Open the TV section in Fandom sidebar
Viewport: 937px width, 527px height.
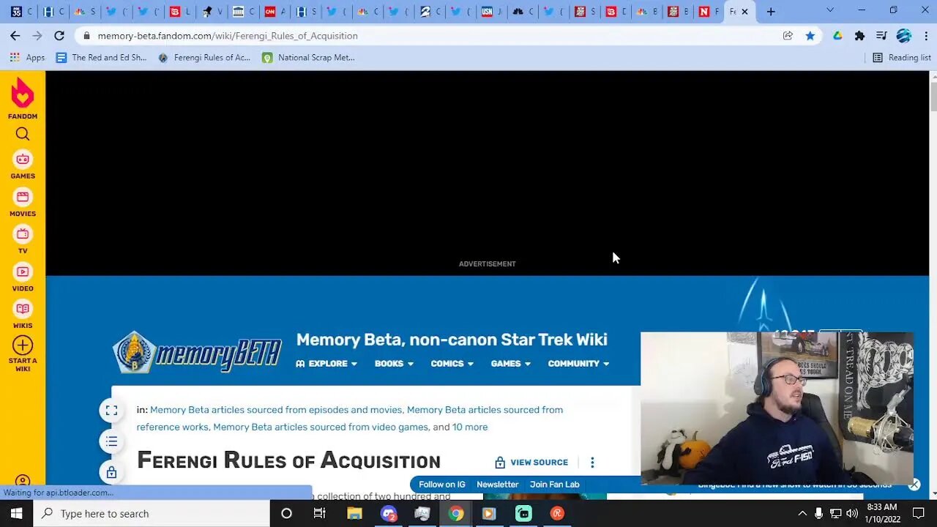click(23, 241)
